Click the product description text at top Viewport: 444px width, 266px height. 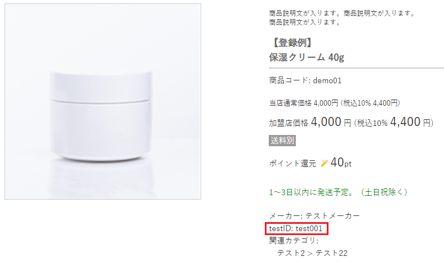click(x=341, y=17)
